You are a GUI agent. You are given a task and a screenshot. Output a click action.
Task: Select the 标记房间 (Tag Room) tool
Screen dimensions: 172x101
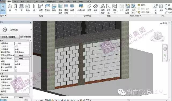tap(134, 9)
